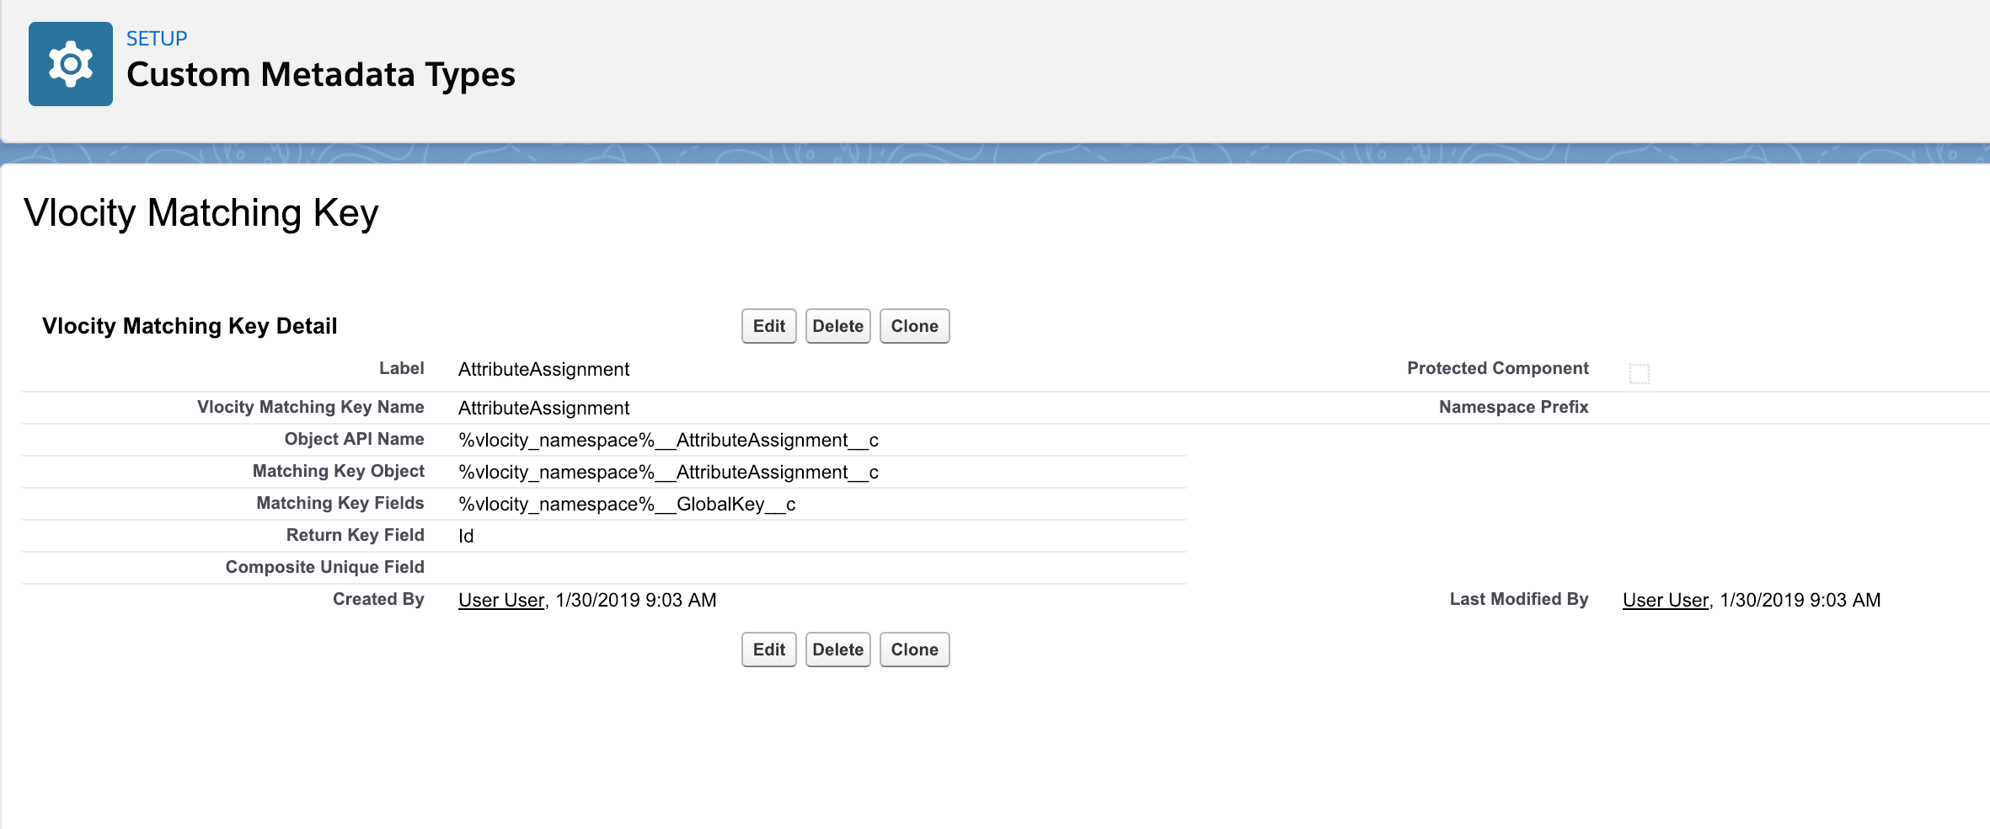Click the Label value AttributeAssignment

543,369
